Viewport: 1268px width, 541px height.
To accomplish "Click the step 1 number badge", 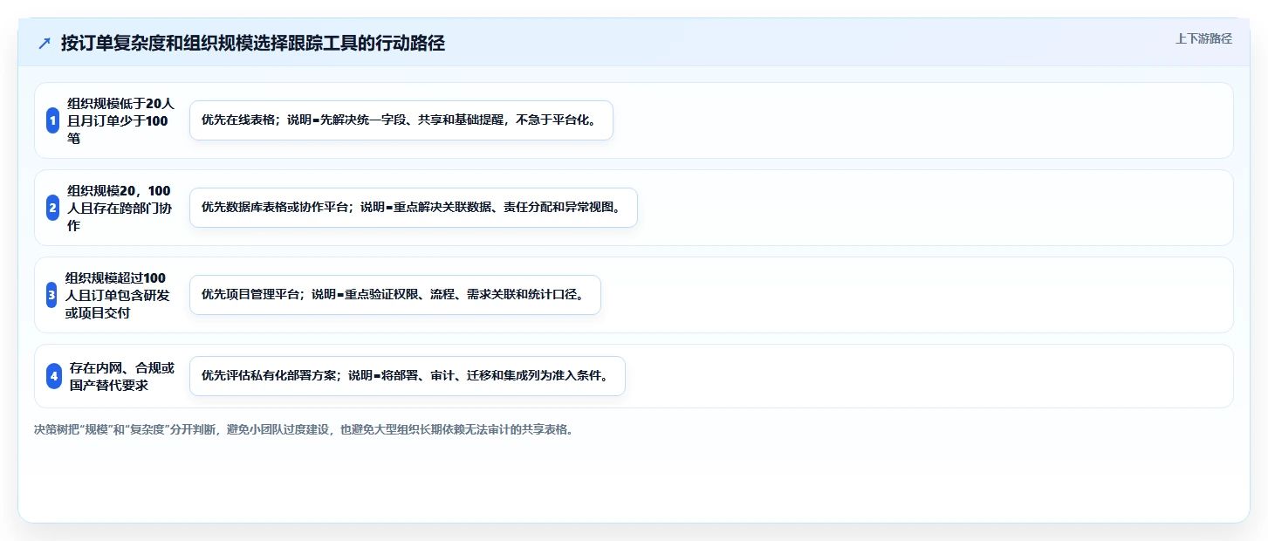I will (x=52, y=120).
